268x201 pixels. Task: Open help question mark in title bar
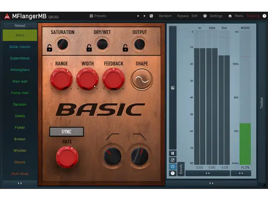264,16
